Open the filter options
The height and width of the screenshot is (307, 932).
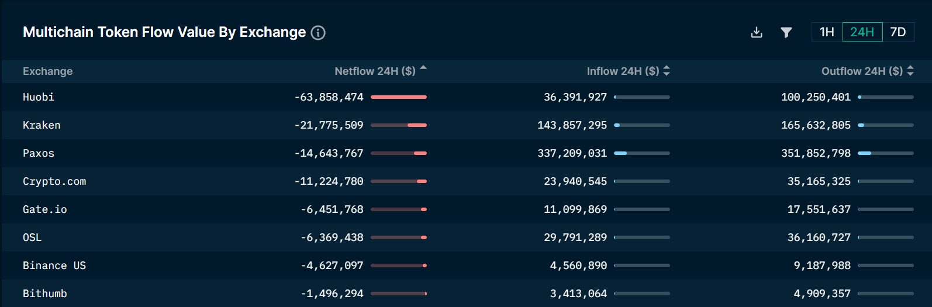(x=786, y=32)
